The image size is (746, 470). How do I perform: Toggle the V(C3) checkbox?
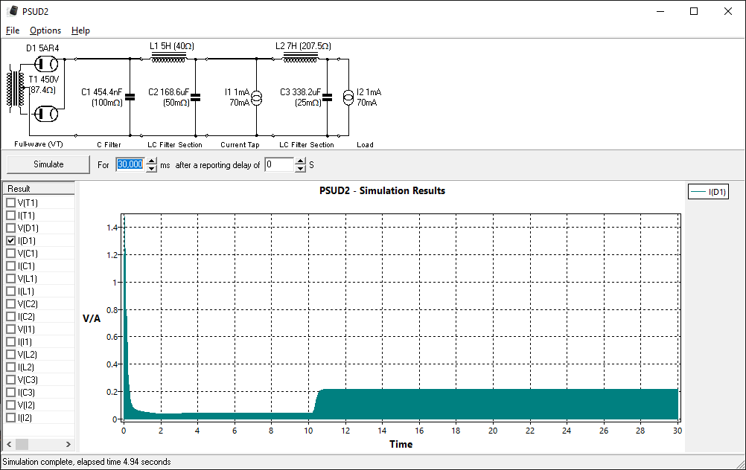(10, 380)
